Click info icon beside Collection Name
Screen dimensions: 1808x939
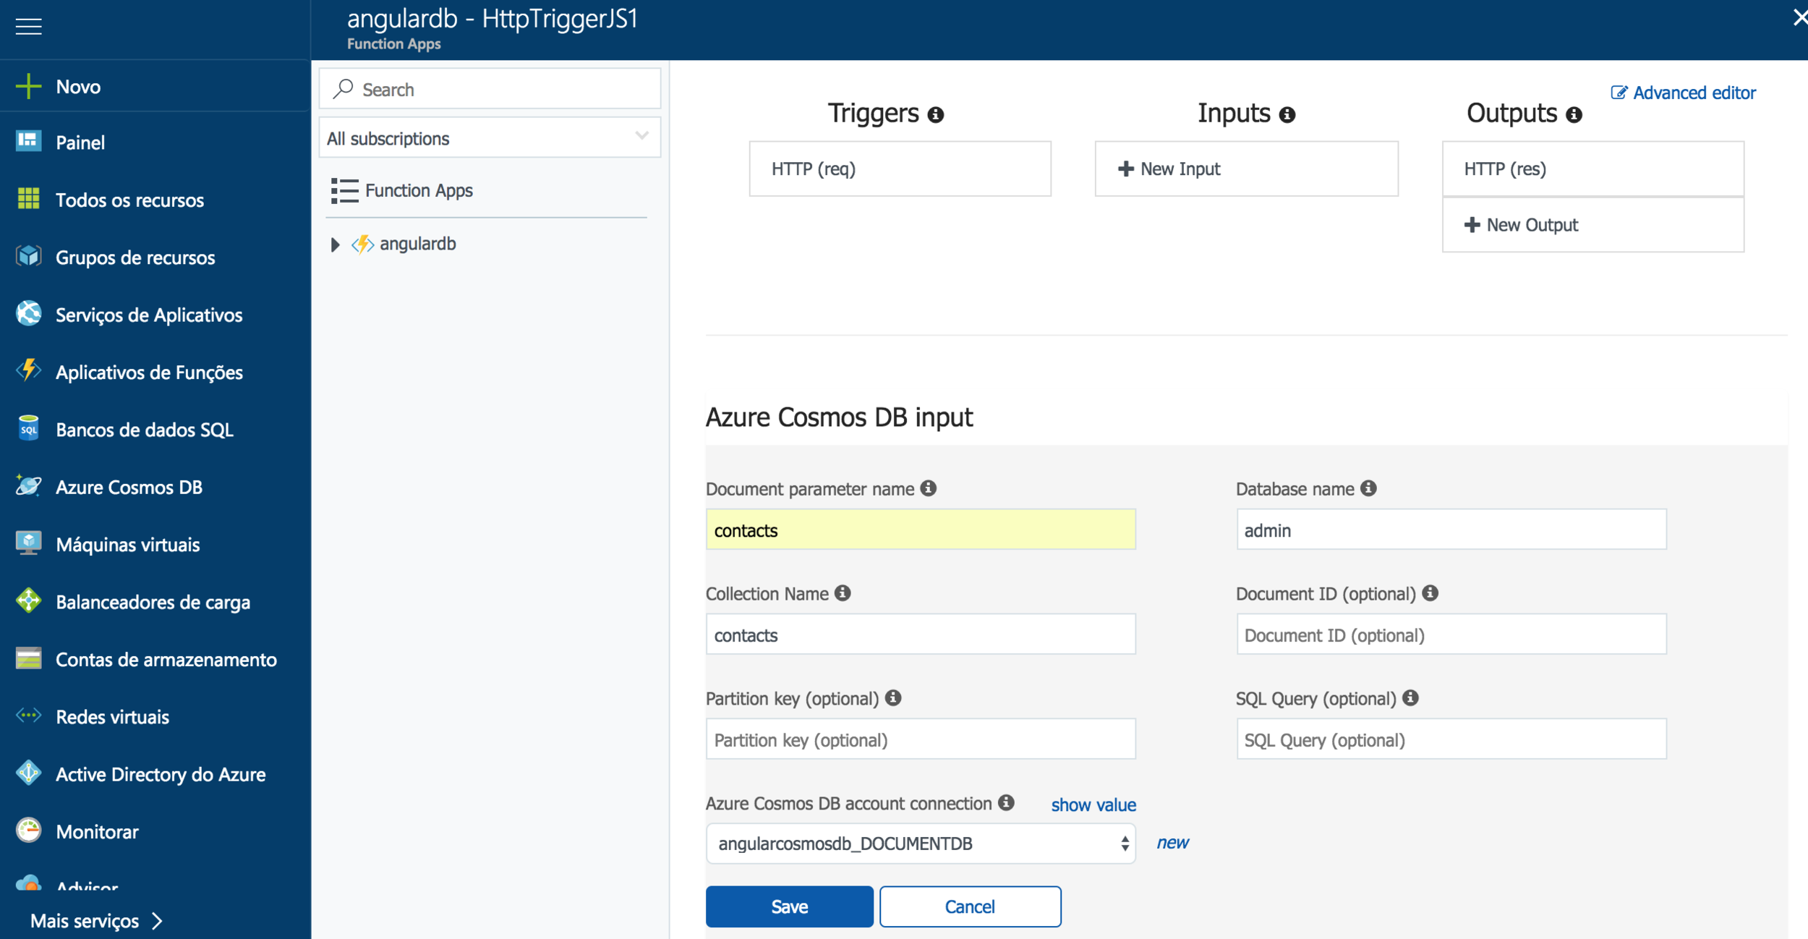tap(843, 593)
